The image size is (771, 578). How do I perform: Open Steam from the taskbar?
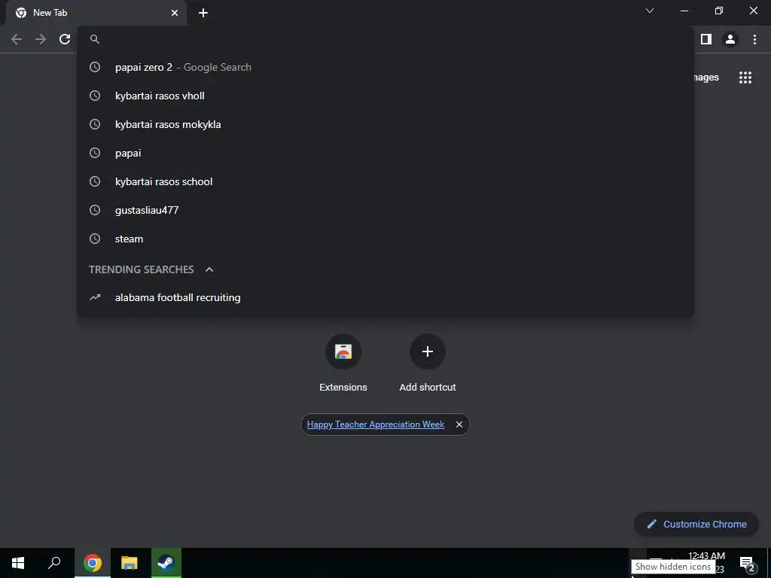tap(166, 563)
